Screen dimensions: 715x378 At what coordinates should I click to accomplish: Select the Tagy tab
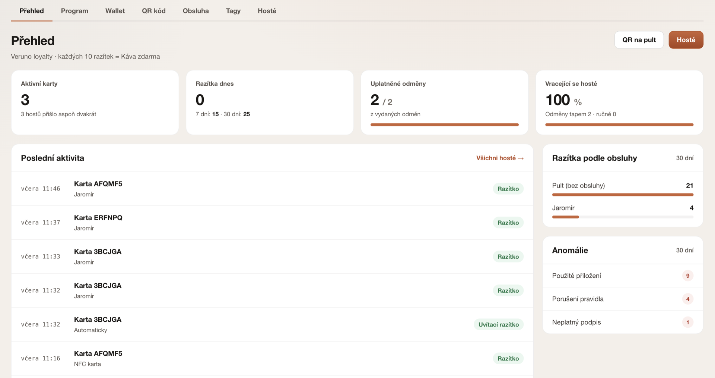233,11
